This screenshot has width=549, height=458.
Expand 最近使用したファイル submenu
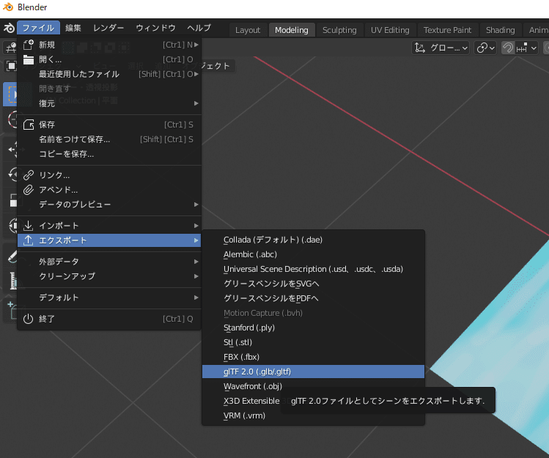click(109, 74)
